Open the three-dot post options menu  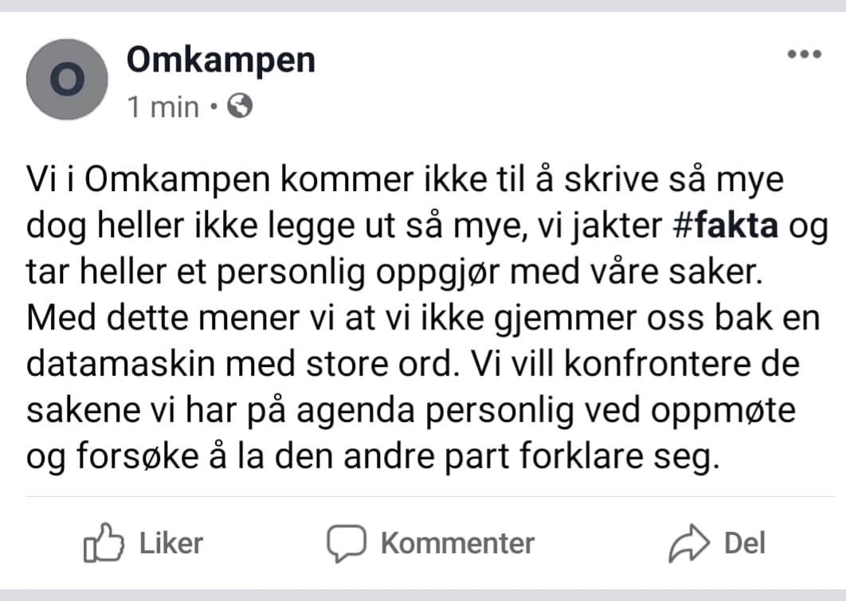click(804, 54)
